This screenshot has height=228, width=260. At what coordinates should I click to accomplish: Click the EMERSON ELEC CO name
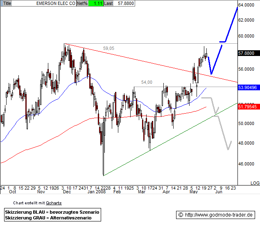(56, 3)
